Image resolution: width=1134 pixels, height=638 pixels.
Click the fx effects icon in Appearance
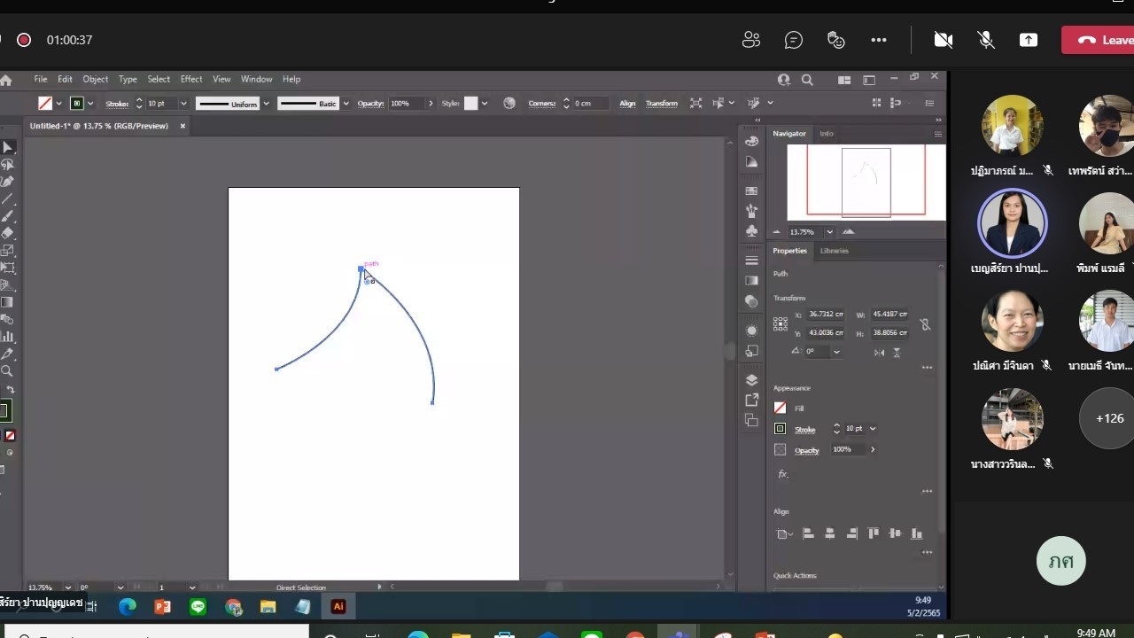[783, 474]
